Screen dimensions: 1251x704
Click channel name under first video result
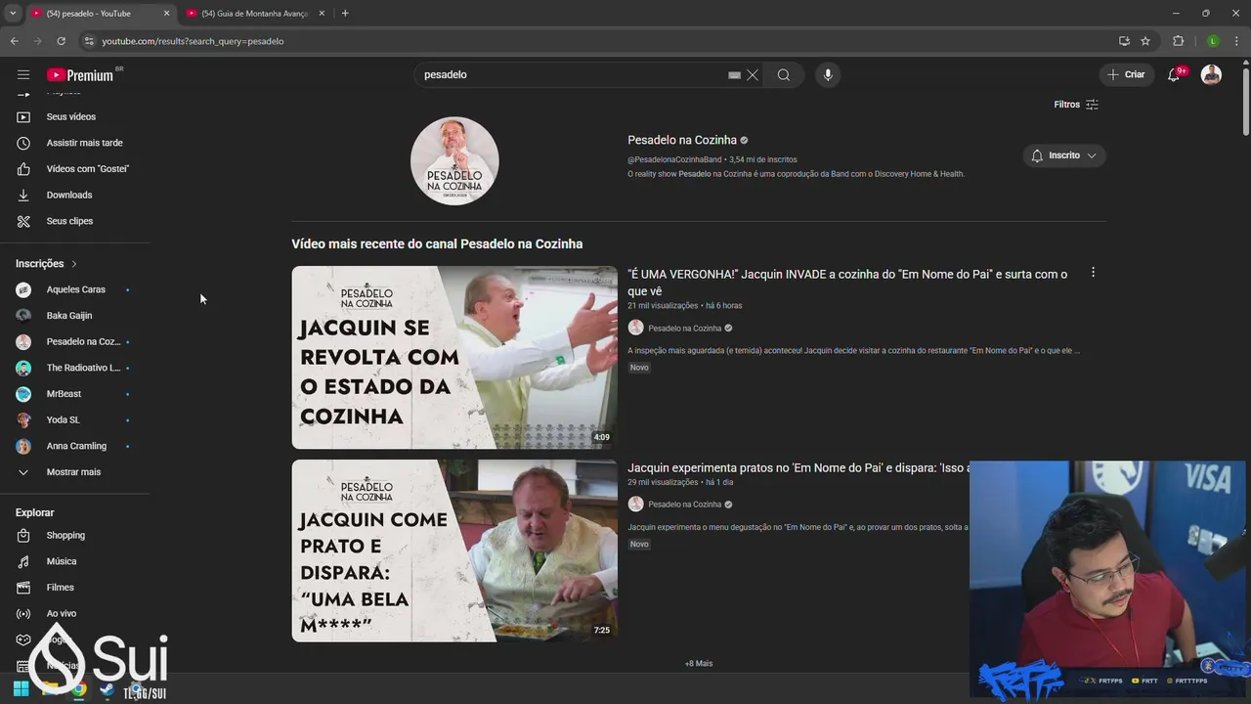click(684, 329)
